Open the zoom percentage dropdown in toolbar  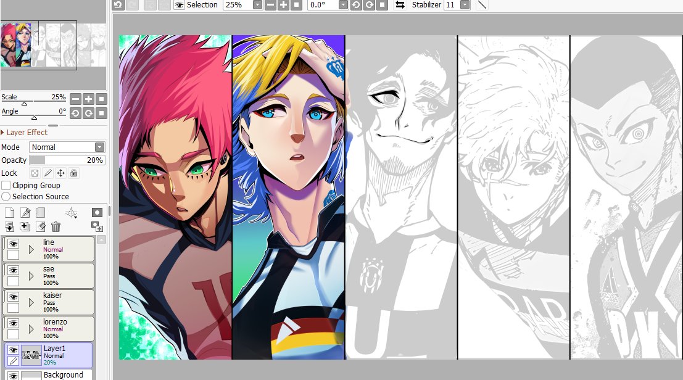(x=257, y=5)
